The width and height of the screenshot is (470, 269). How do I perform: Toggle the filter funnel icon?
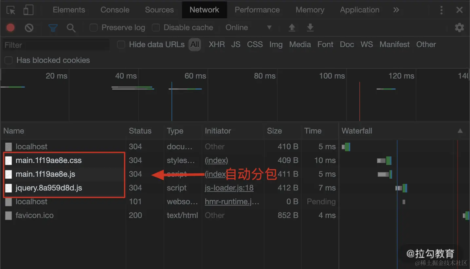pyautogui.click(x=53, y=28)
